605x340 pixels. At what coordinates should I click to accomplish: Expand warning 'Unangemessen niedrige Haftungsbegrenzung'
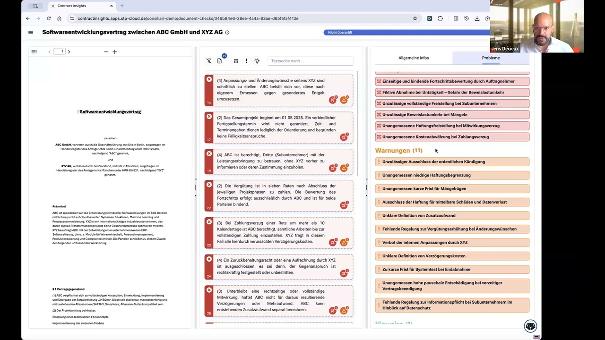pos(452,175)
